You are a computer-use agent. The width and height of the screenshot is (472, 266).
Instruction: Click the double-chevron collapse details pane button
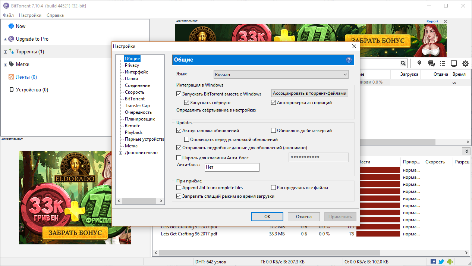coord(466,151)
